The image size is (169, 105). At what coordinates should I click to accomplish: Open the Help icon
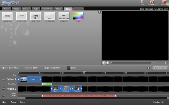(x=142, y=2)
